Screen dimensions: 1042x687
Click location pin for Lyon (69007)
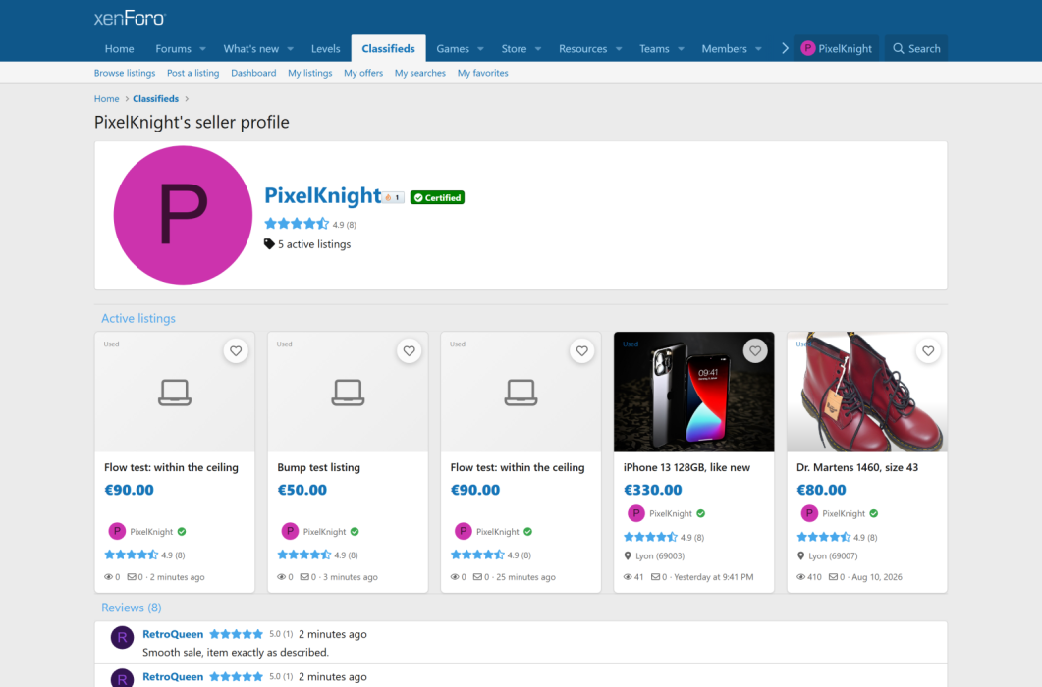(800, 556)
